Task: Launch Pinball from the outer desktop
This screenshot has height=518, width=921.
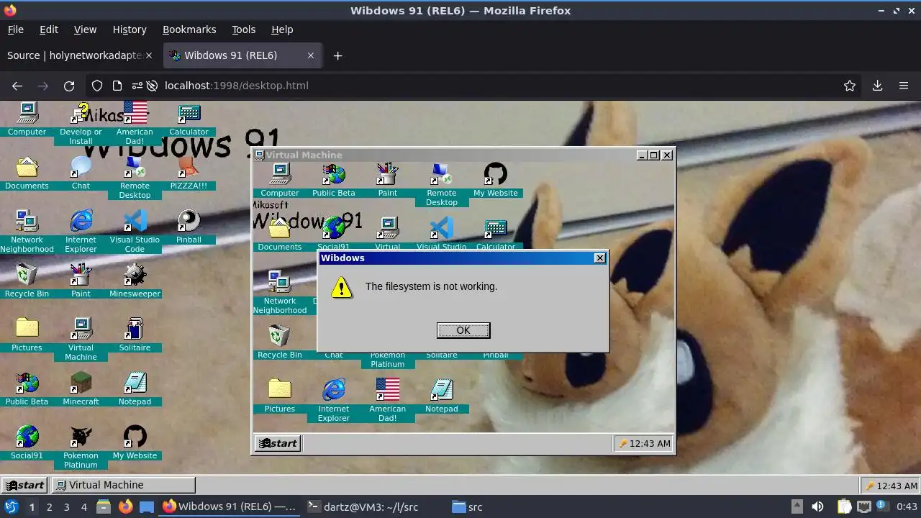Action: [189, 227]
